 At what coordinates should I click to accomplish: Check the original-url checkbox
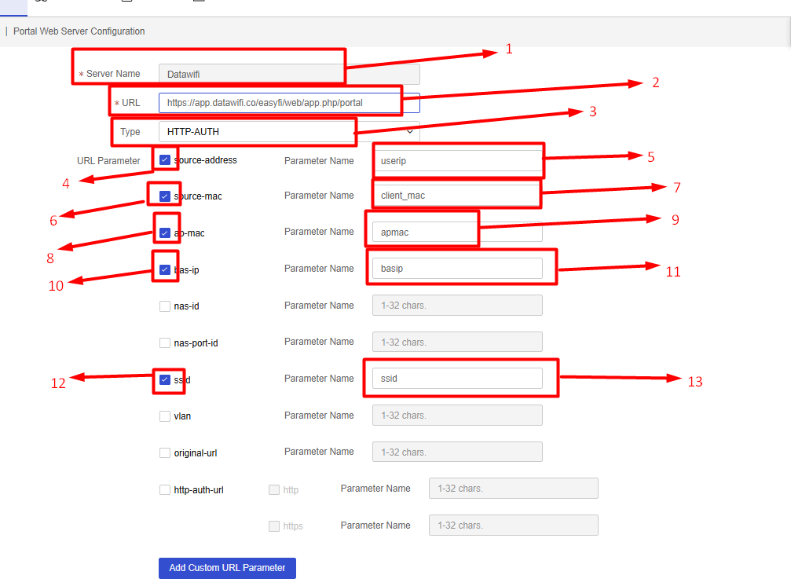coord(164,453)
